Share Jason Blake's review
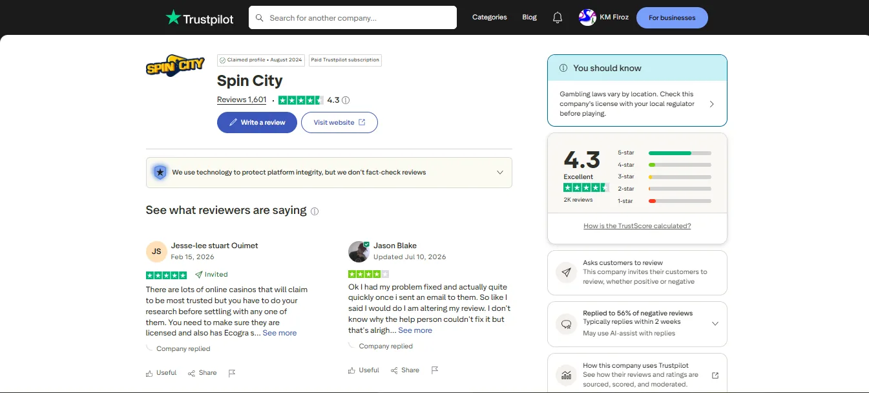Screen dimensions: 869x393 click(405, 370)
